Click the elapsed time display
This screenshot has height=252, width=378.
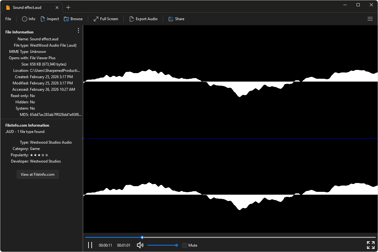point(105,245)
